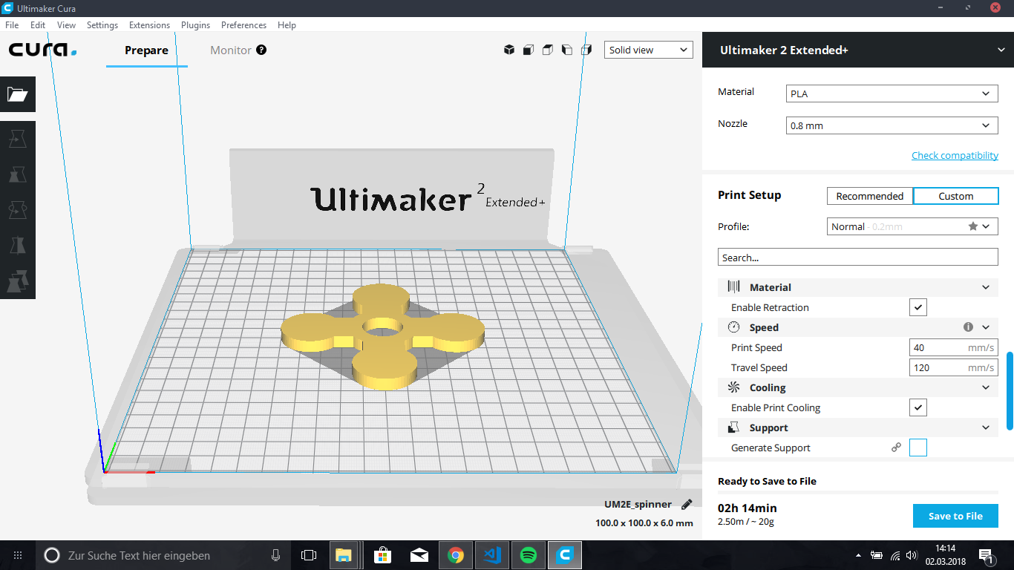This screenshot has width=1014, height=570.
Task: Select the yellow spinner model on build plate
Action: click(382, 336)
